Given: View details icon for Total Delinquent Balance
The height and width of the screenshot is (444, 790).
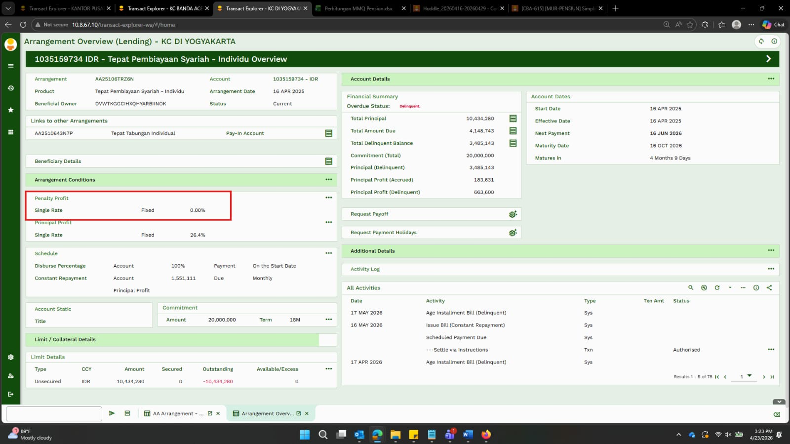Looking at the screenshot, I should point(513,143).
